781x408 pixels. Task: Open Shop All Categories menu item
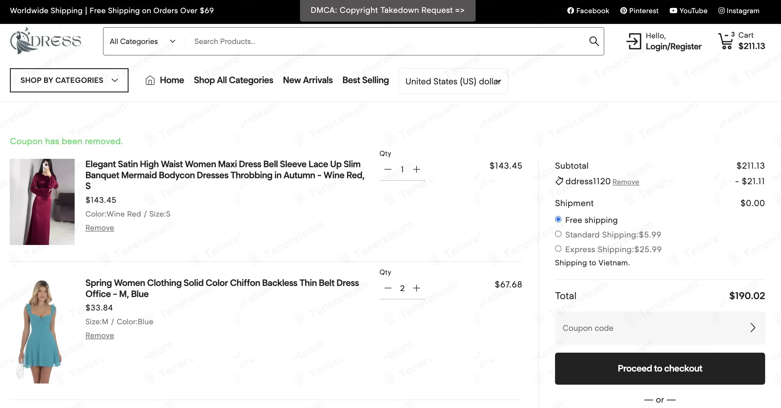click(233, 80)
